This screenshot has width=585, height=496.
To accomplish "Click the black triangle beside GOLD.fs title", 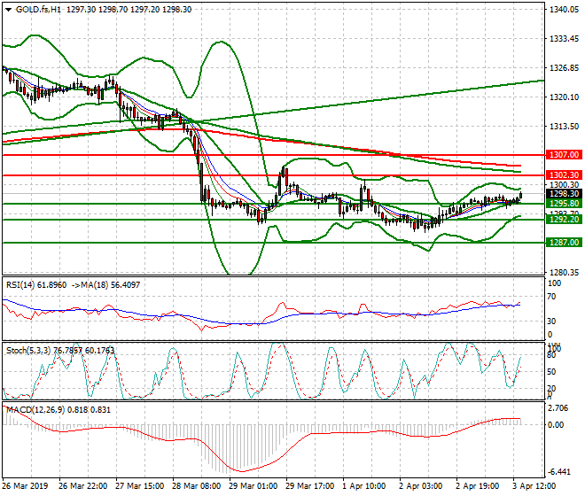I will (x=5, y=10).
